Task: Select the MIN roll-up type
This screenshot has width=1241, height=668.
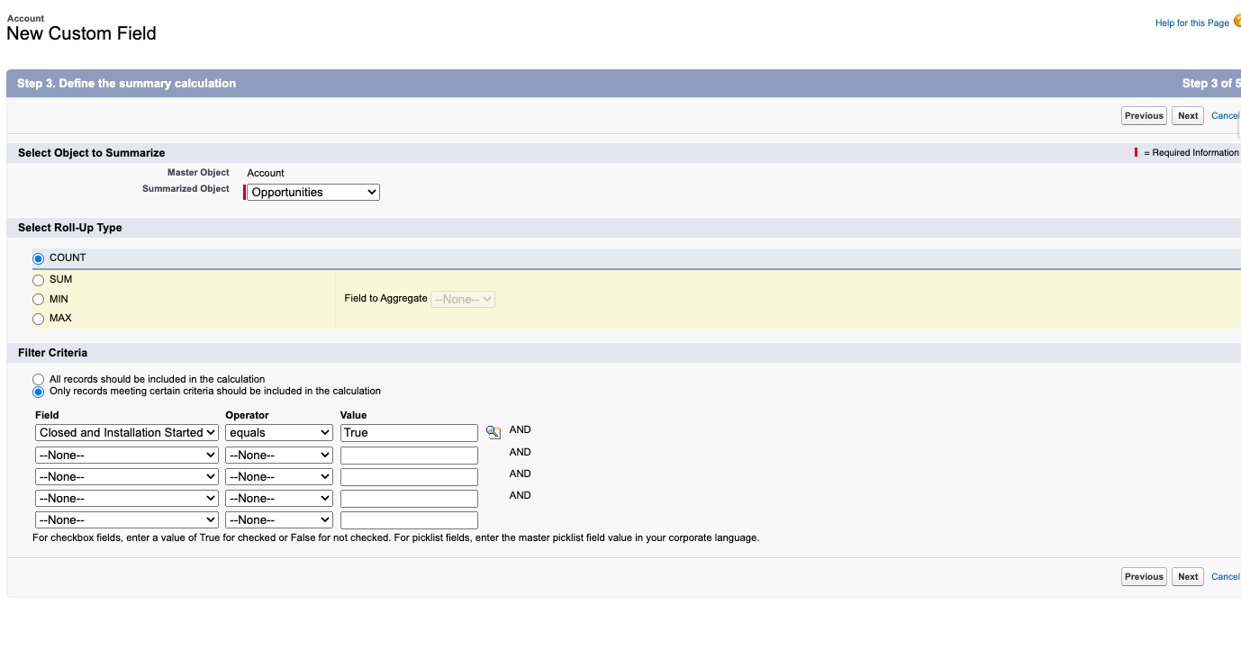Action: pyautogui.click(x=38, y=300)
